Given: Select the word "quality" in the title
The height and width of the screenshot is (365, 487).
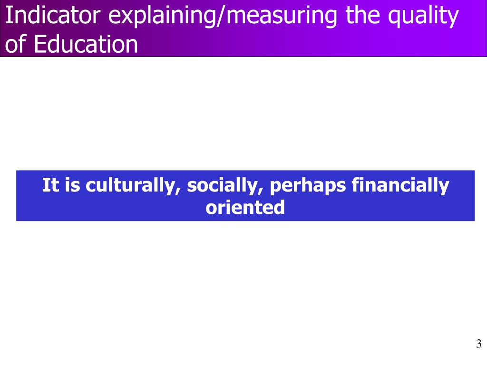Looking at the screenshot, I should pos(423,17).
